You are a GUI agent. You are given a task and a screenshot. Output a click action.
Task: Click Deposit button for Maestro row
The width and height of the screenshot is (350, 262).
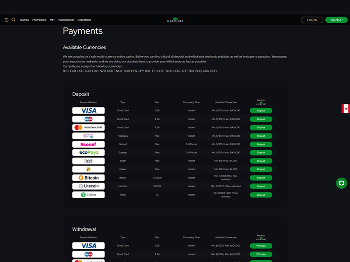[261, 119]
